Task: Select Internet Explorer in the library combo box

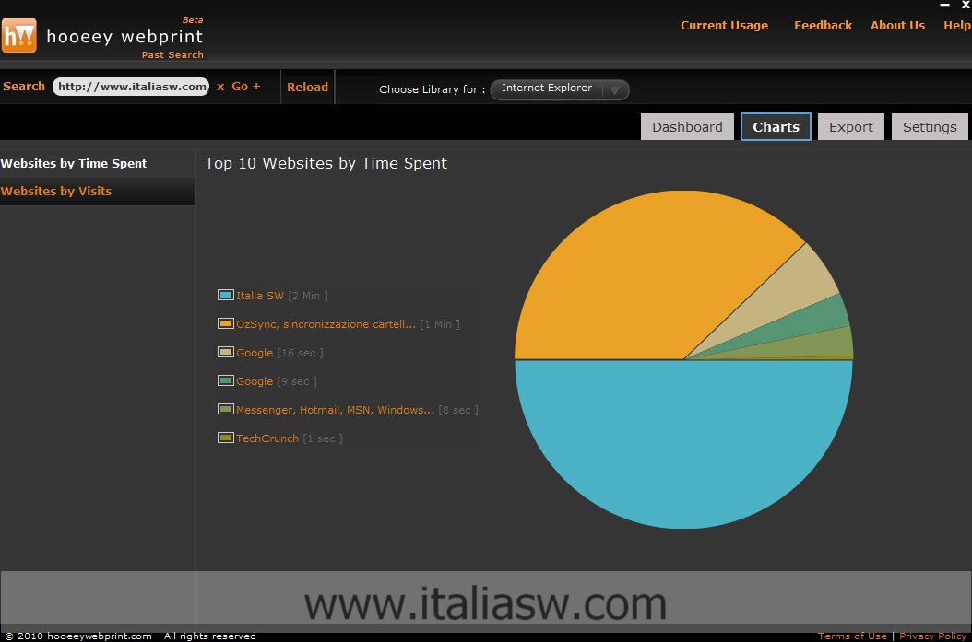Action: point(560,89)
